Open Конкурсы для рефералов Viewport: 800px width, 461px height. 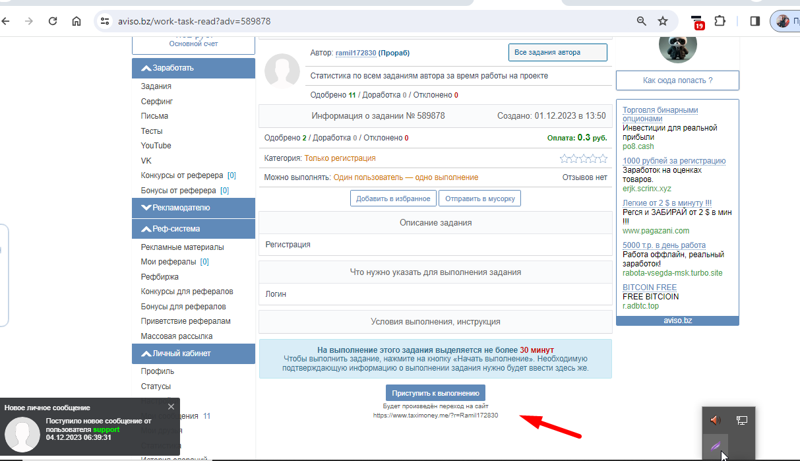point(187,292)
